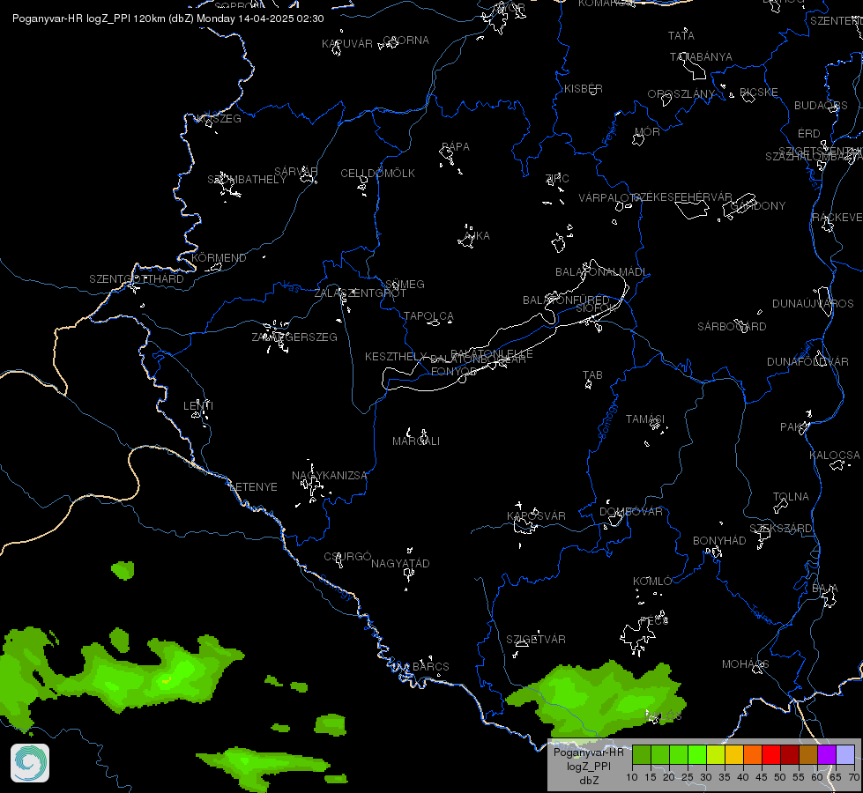The image size is (863, 793).
Task: Pick the 40-45 dBZ orange legend swatch
Action: click(x=753, y=754)
